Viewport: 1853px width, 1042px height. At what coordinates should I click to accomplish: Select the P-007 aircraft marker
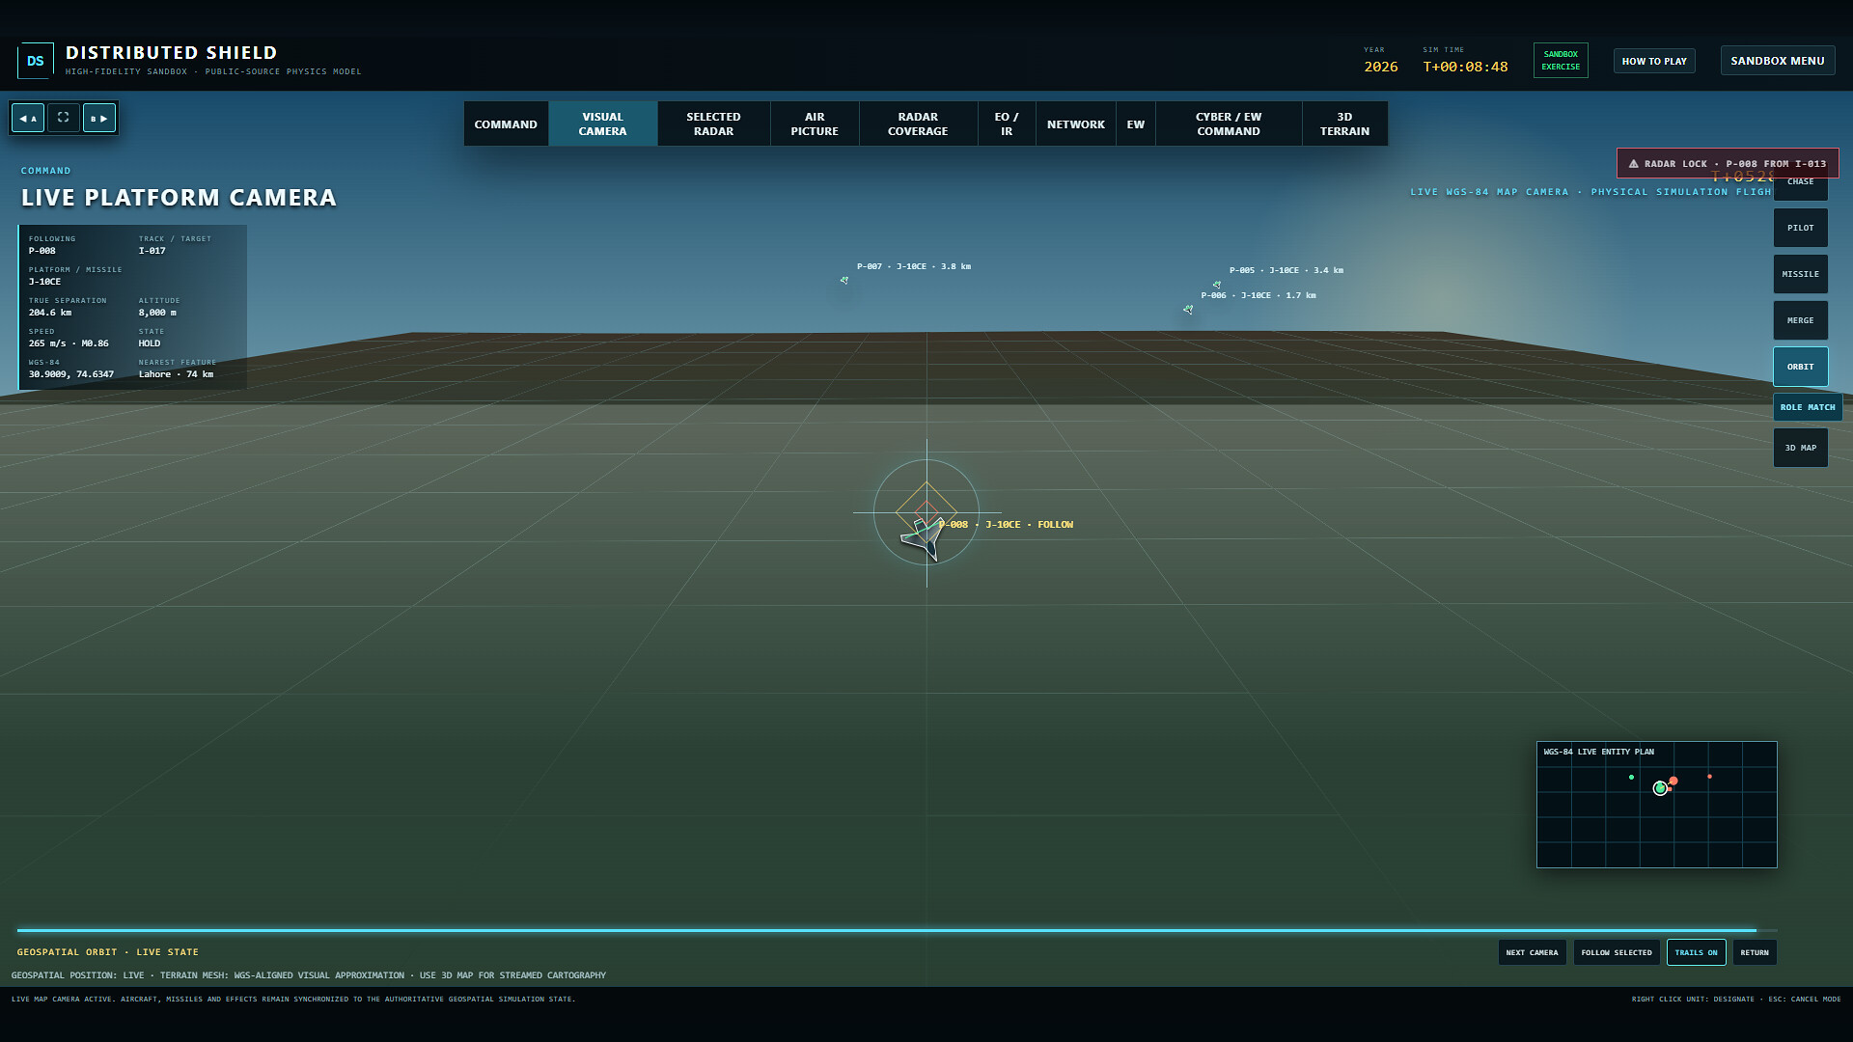[x=844, y=281]
